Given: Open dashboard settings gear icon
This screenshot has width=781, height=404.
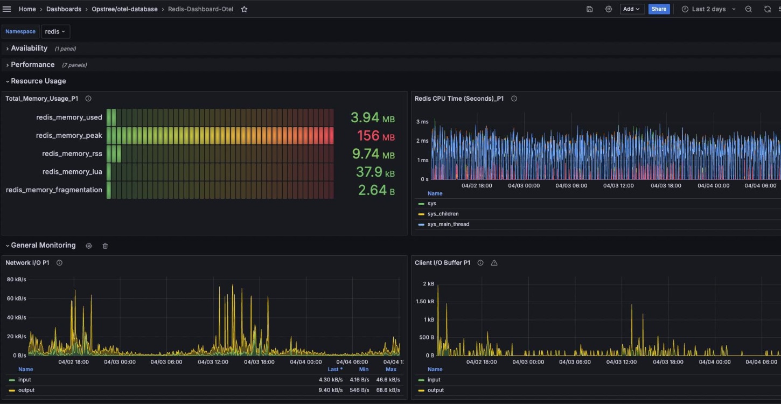Looking at the screenshot, I should coord(609,9).
